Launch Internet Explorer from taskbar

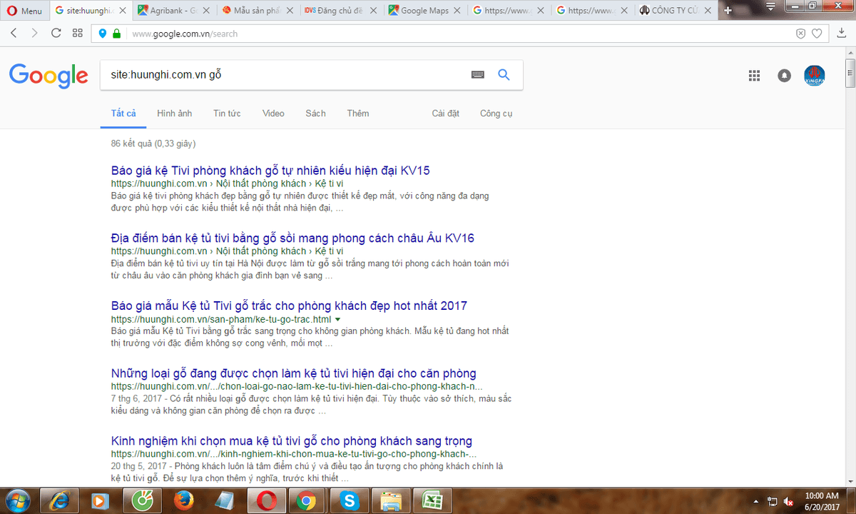58,500
